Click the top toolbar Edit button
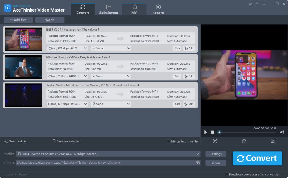288x178 pixels. (x=50, y=20)
